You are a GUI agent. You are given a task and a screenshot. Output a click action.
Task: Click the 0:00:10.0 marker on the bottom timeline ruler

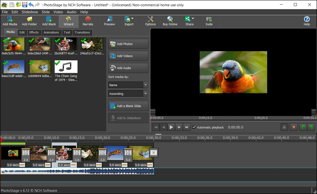coord(51,138)
